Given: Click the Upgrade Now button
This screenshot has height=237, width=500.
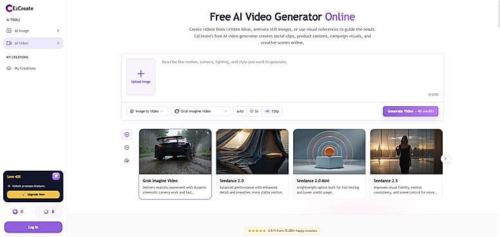Looking at the screenshot, I should pos(33,194).
